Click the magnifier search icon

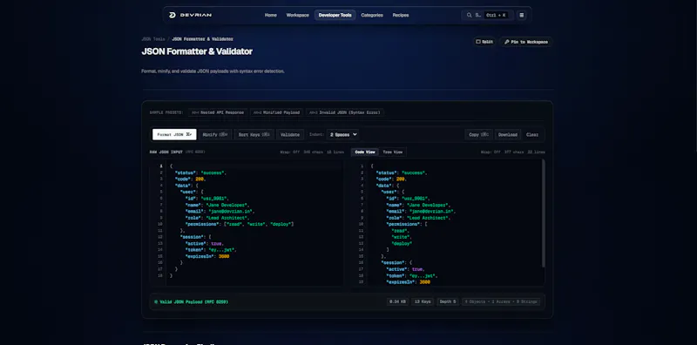click(469, 15)
